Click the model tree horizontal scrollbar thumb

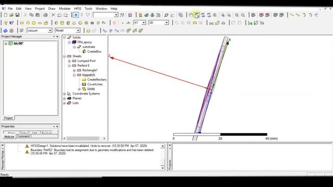point(83,139)
